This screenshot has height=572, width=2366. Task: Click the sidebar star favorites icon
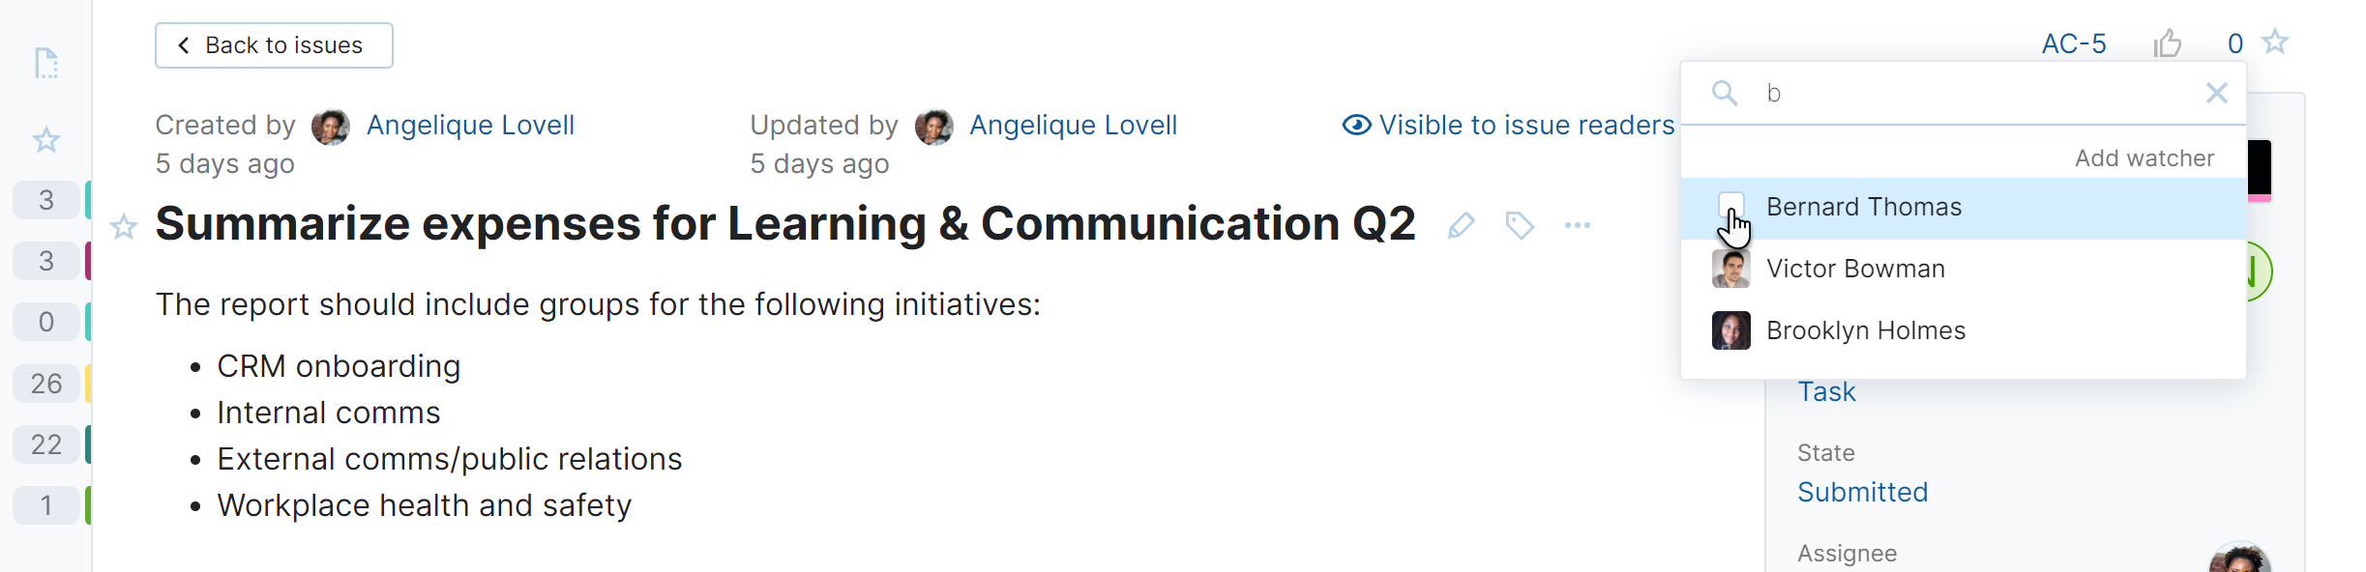[46, 140]
